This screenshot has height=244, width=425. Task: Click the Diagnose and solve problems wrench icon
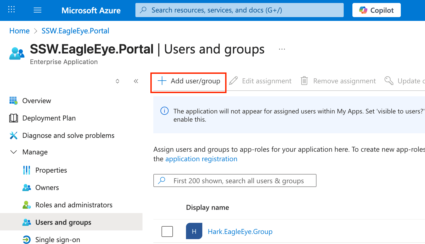point(13,135)
